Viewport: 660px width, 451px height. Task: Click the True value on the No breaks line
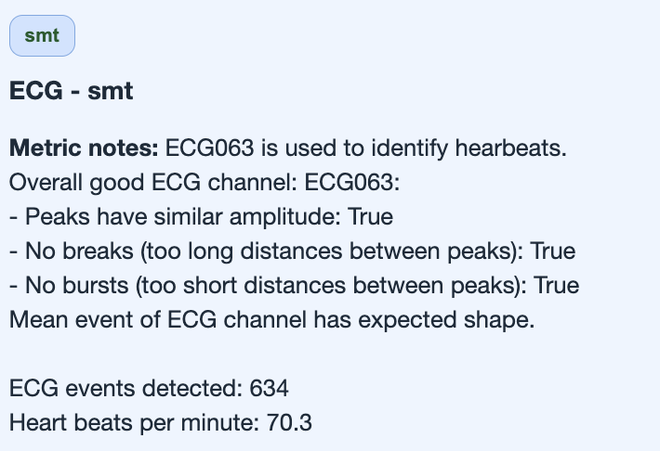tap(553, 251)
